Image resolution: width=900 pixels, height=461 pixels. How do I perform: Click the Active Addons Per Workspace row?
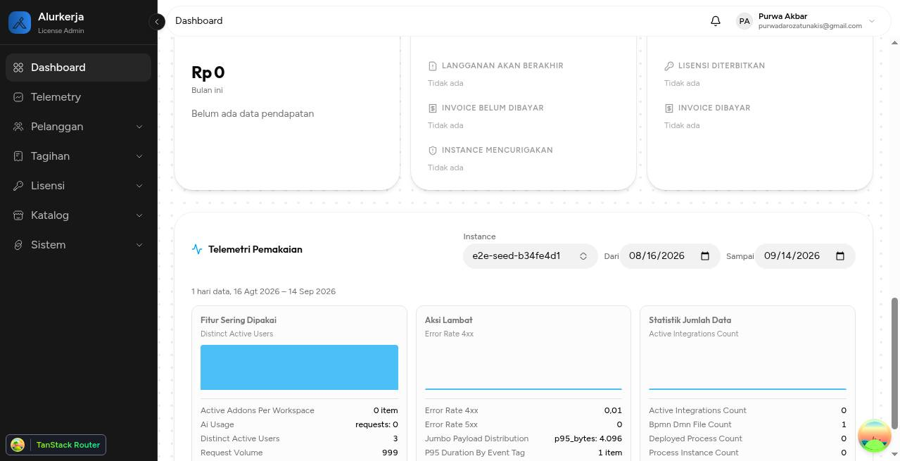coord(299,410)
